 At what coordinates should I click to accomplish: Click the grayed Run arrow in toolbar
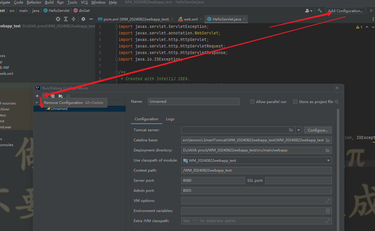click(371, 11)
